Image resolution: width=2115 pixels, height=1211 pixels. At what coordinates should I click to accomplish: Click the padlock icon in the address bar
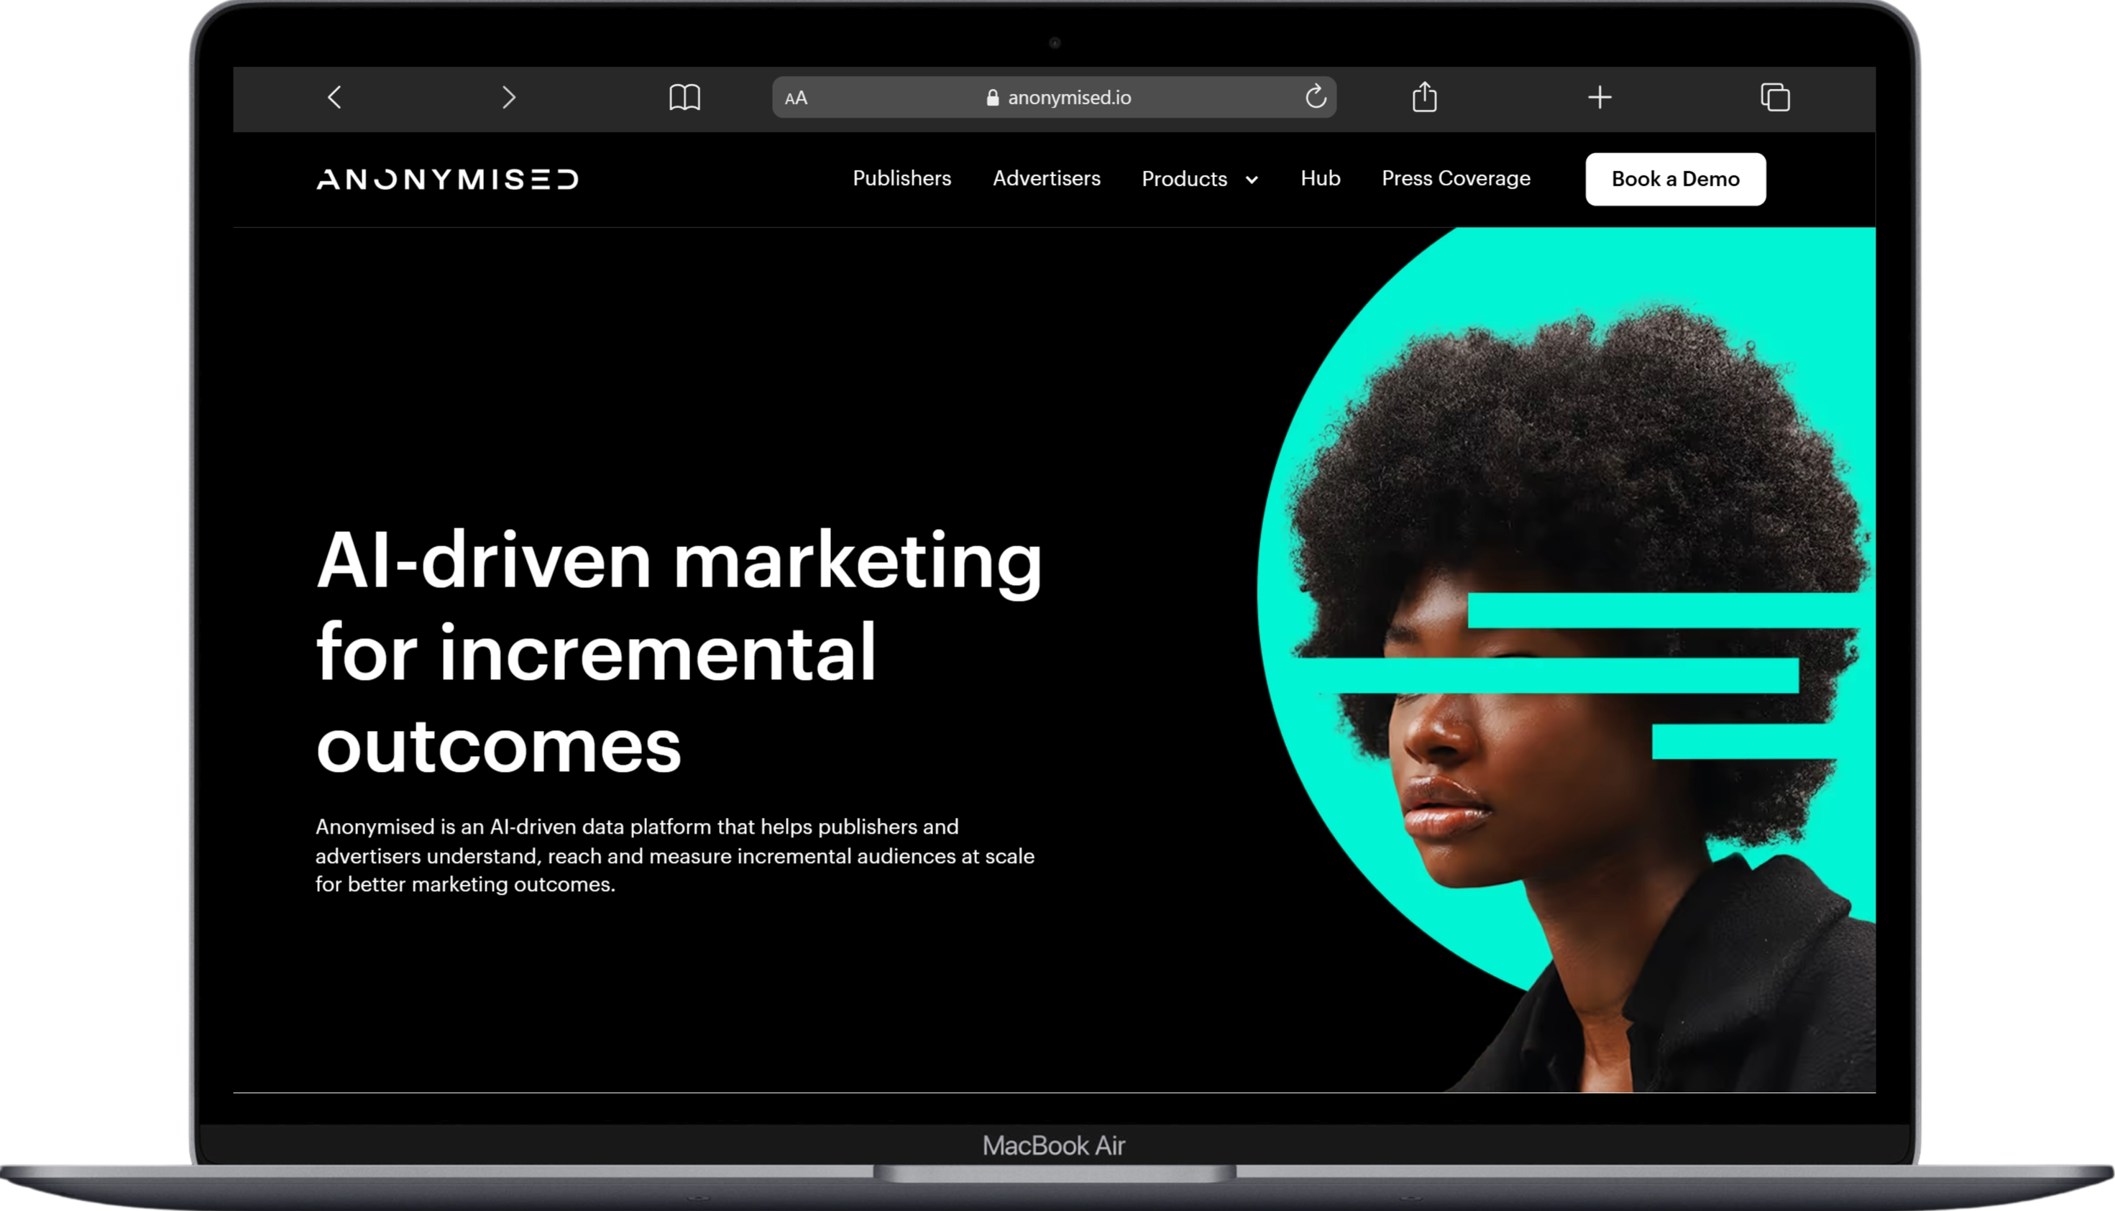point(992,97)
